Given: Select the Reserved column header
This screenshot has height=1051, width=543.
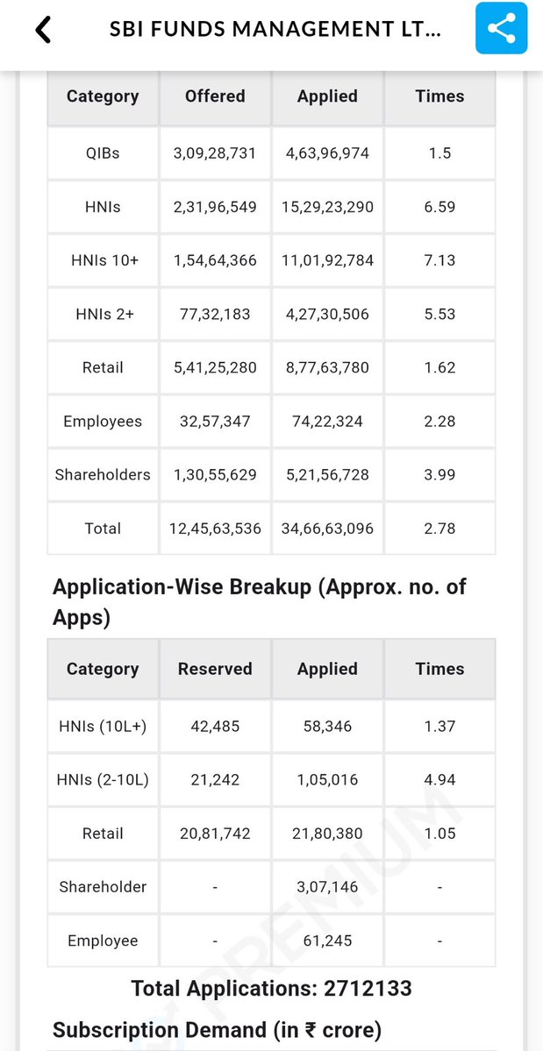Looking at the screenshot, I should pyautogui.click(x=215, y=669).
